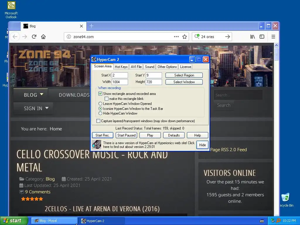Select Iconize HyperCam Window to Task Bar
This screenshot has height=225, width=300.
100,108
